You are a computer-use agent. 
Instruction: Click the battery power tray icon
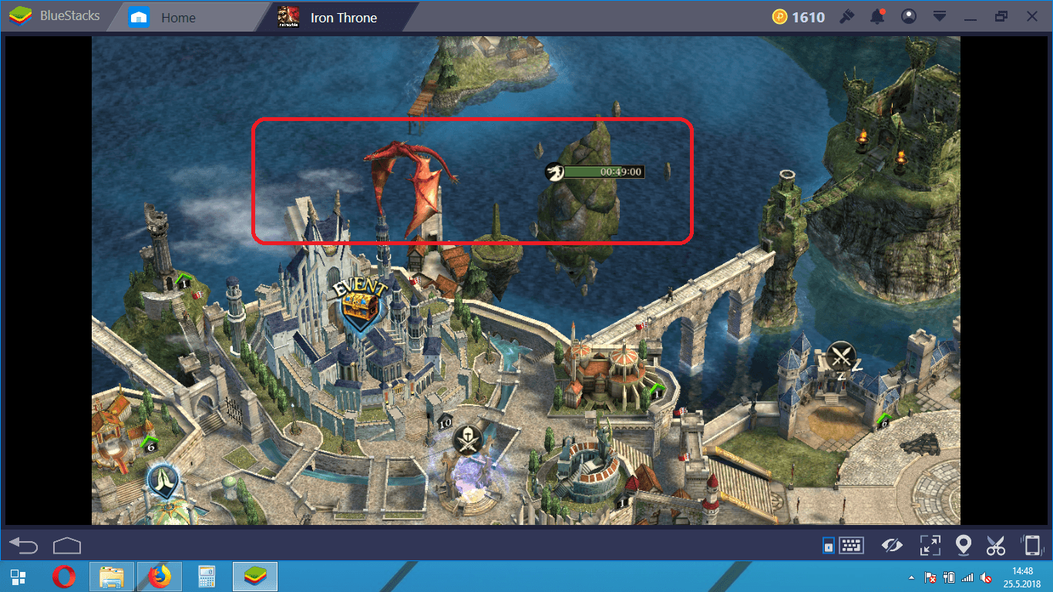point(950,577)
